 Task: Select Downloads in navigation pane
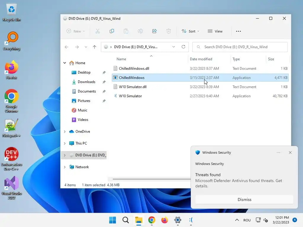coord(86,82)
